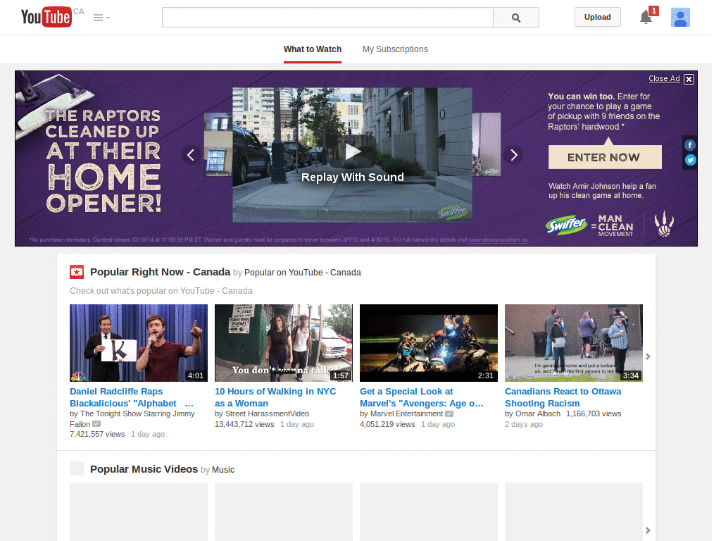The image size is (721, 541).
Task: Close the ad with the X icon
Action: click(689, 79)
